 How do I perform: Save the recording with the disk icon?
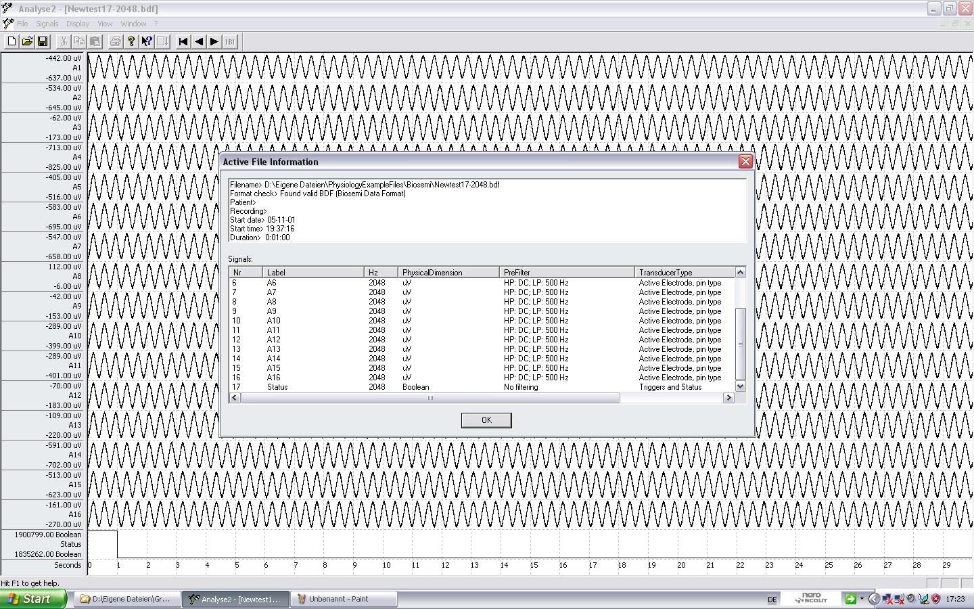(43, 41)
